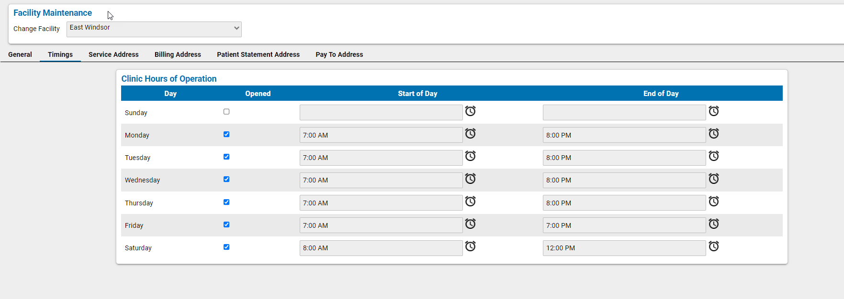Click the Monday End of Day clock icon
The image size is (844, 299).
(x=714, y=134)
